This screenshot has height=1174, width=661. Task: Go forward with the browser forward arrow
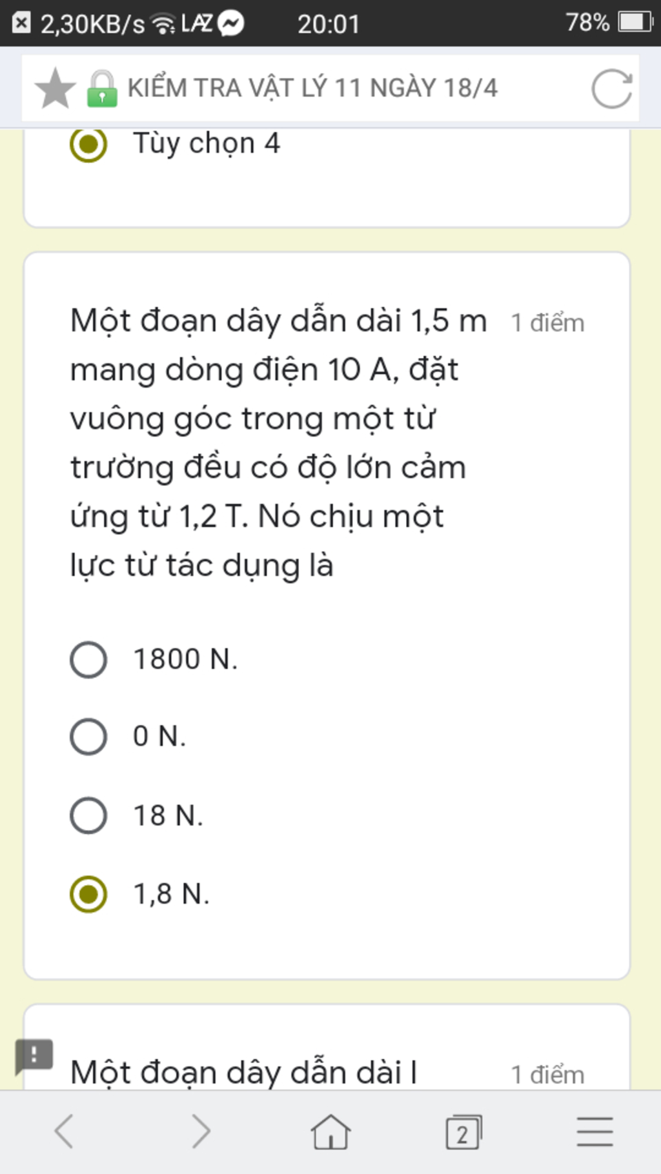[x=201, y=1131]
